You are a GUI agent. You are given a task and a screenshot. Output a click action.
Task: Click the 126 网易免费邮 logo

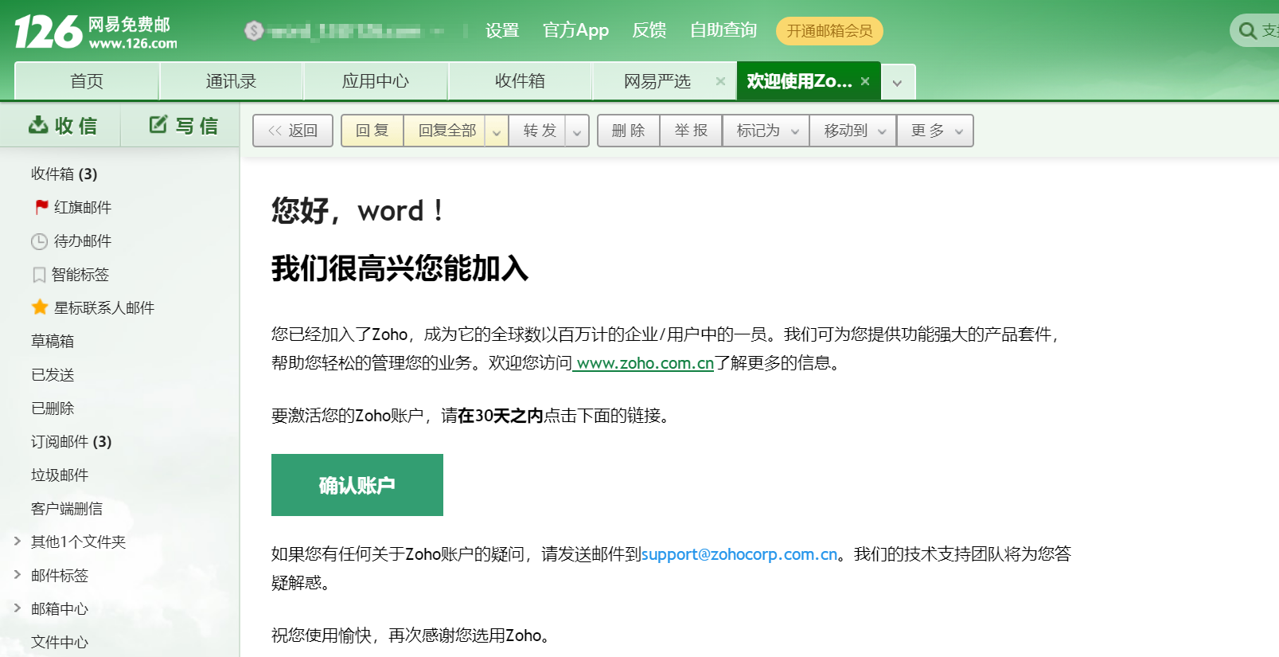point(96,32)
